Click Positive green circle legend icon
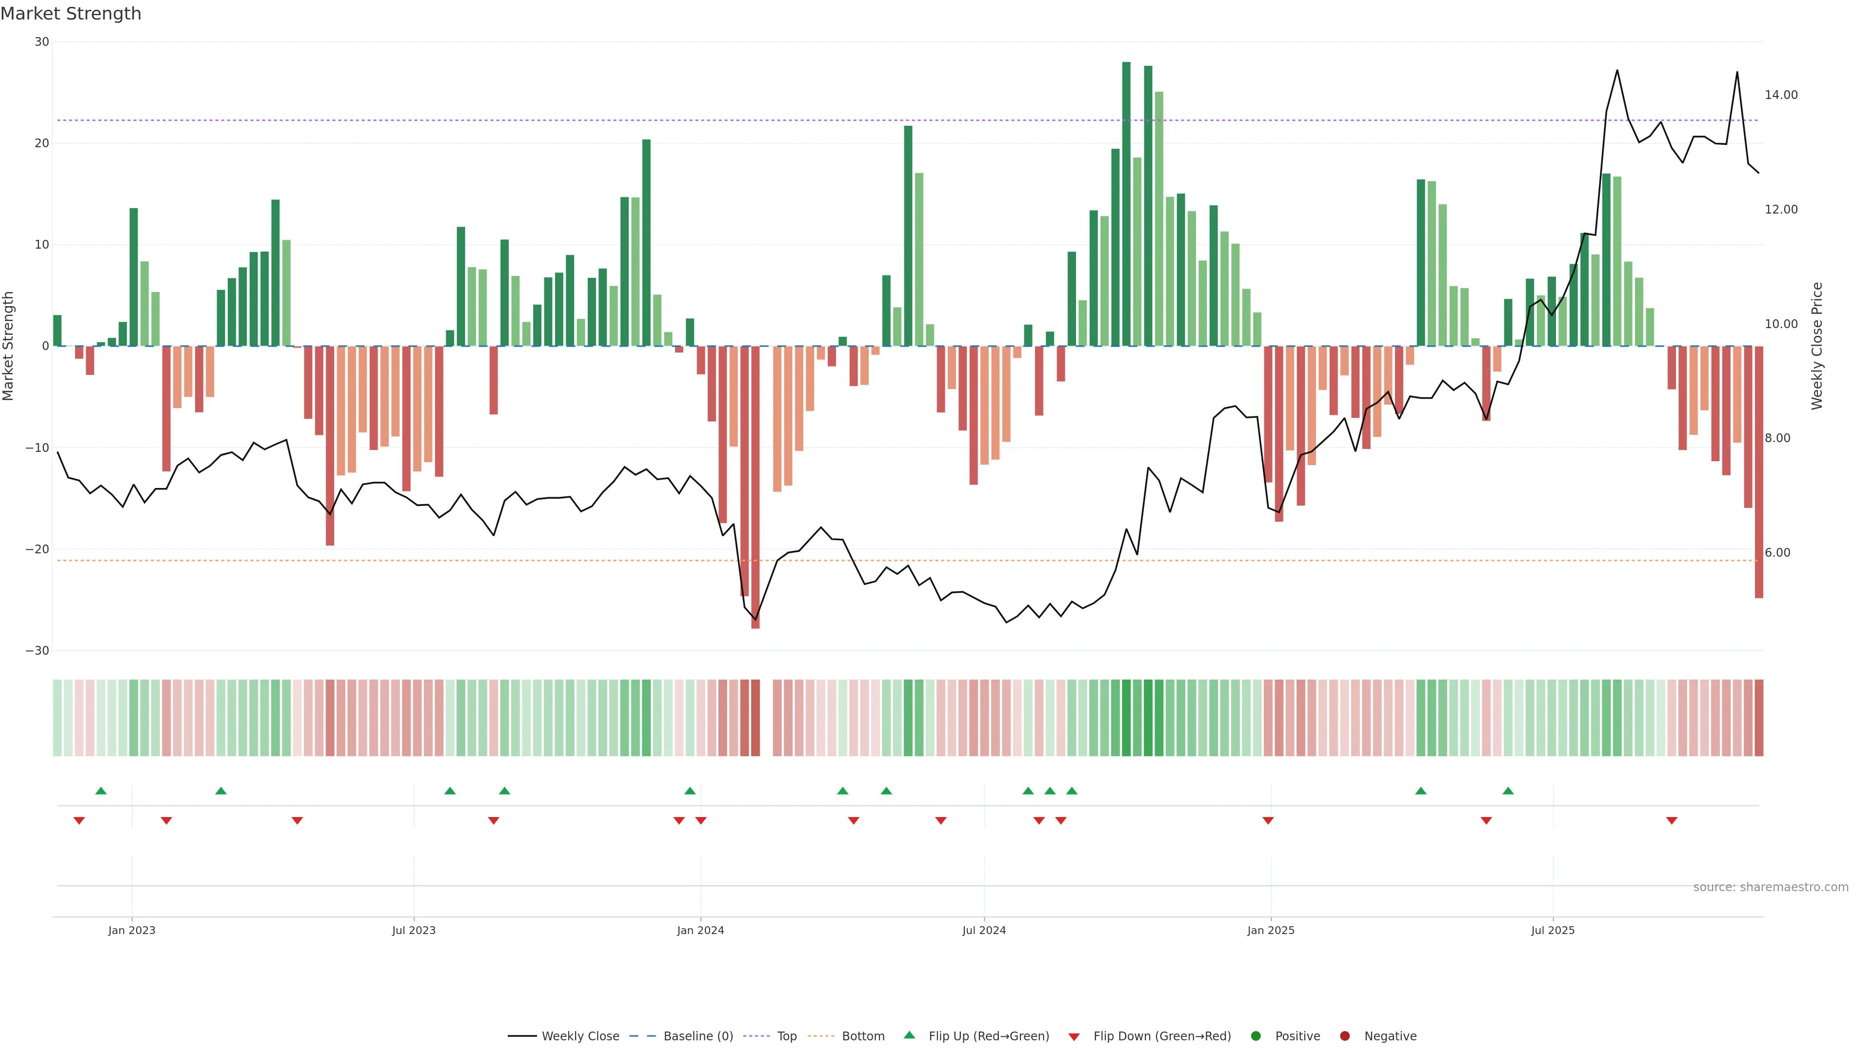The image size is (1873, 1053). point(1255,1035)
